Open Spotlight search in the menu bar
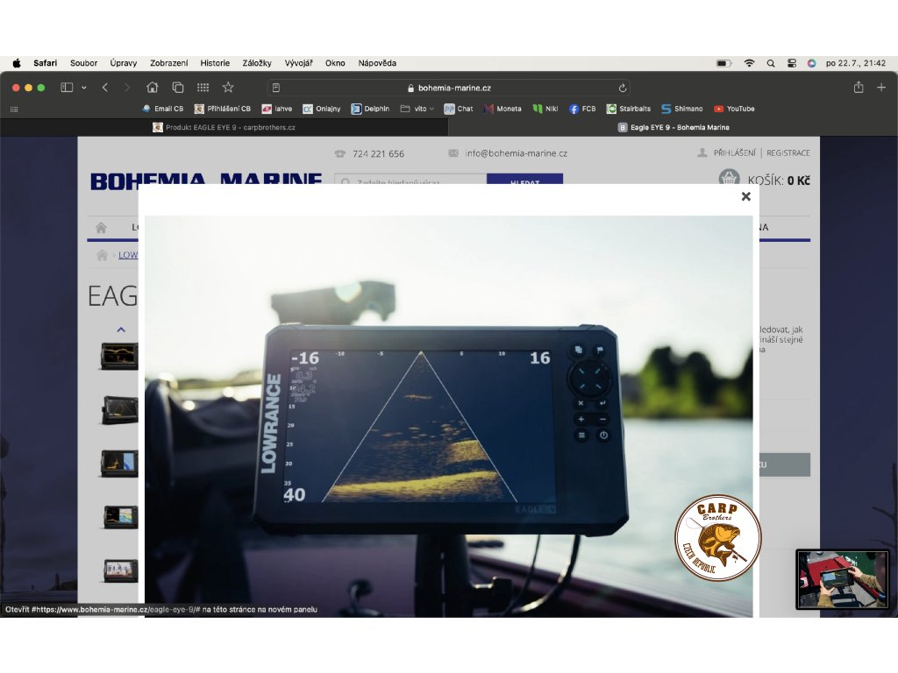Screen dimensions: 898x673 coord(771,63)
